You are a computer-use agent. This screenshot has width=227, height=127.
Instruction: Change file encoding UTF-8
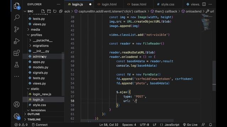(x=144, y=125)
